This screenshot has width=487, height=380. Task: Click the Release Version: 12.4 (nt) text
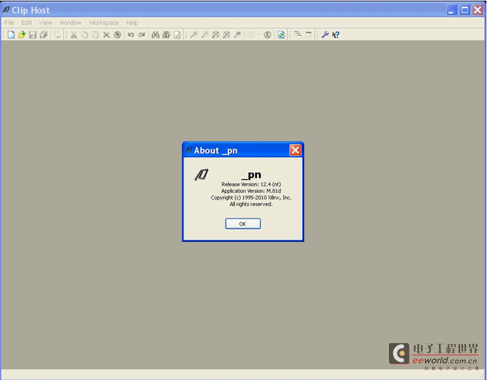[251, 184]
